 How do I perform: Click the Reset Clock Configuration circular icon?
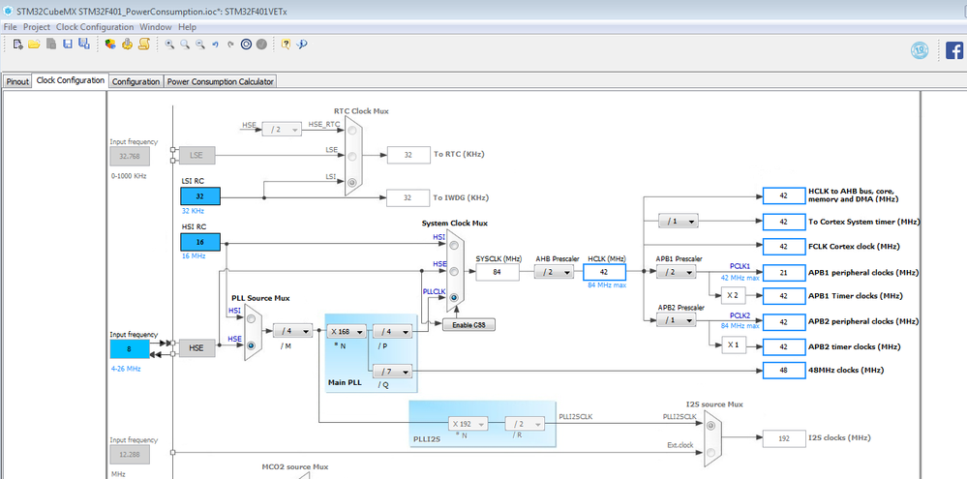click(x=246, y=45)
